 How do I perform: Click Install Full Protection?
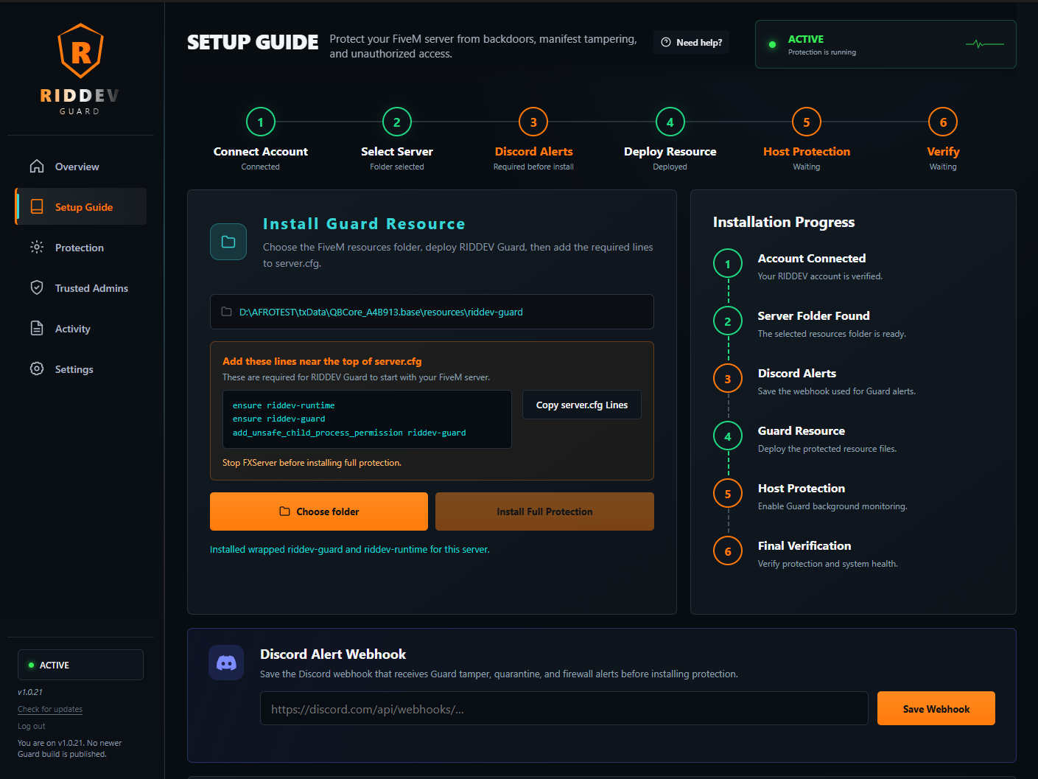(544, 511)
